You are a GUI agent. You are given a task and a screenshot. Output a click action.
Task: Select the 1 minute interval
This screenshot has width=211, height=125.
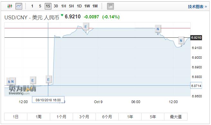click(x=32, y=6)
